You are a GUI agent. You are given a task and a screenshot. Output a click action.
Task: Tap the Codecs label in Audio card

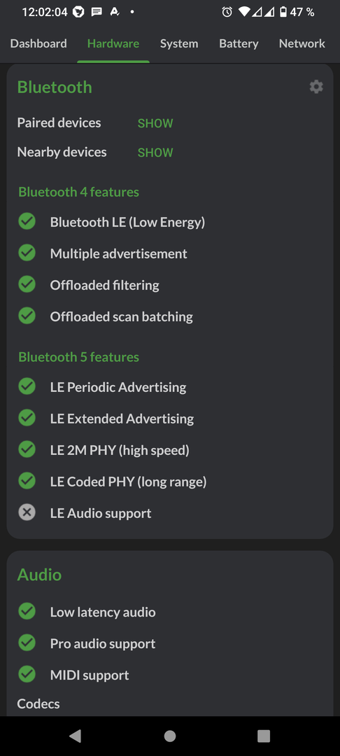tap(38, 703)
